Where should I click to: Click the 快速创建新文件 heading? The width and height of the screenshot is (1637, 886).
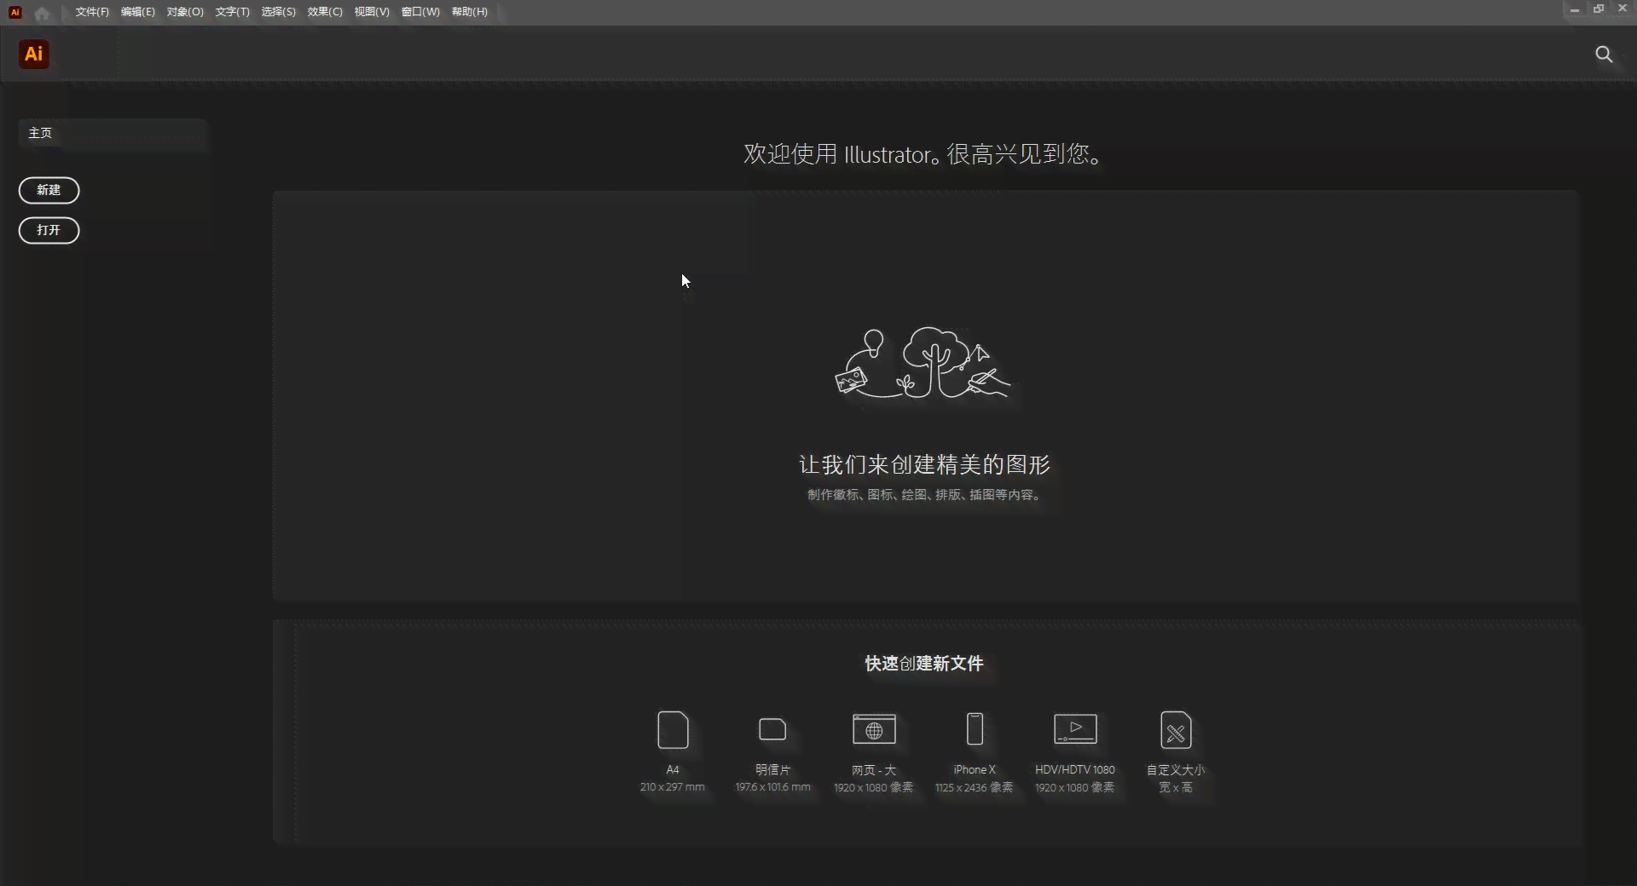(x=924, y=664)
